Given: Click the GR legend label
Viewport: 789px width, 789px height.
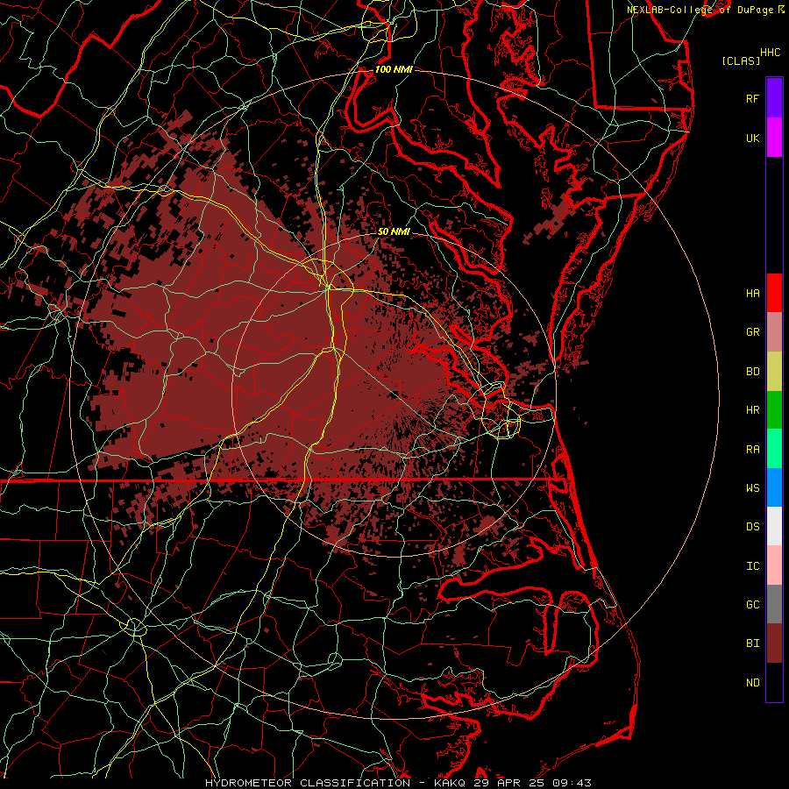Looking at the screenshot, I should (x=752, y=332).
